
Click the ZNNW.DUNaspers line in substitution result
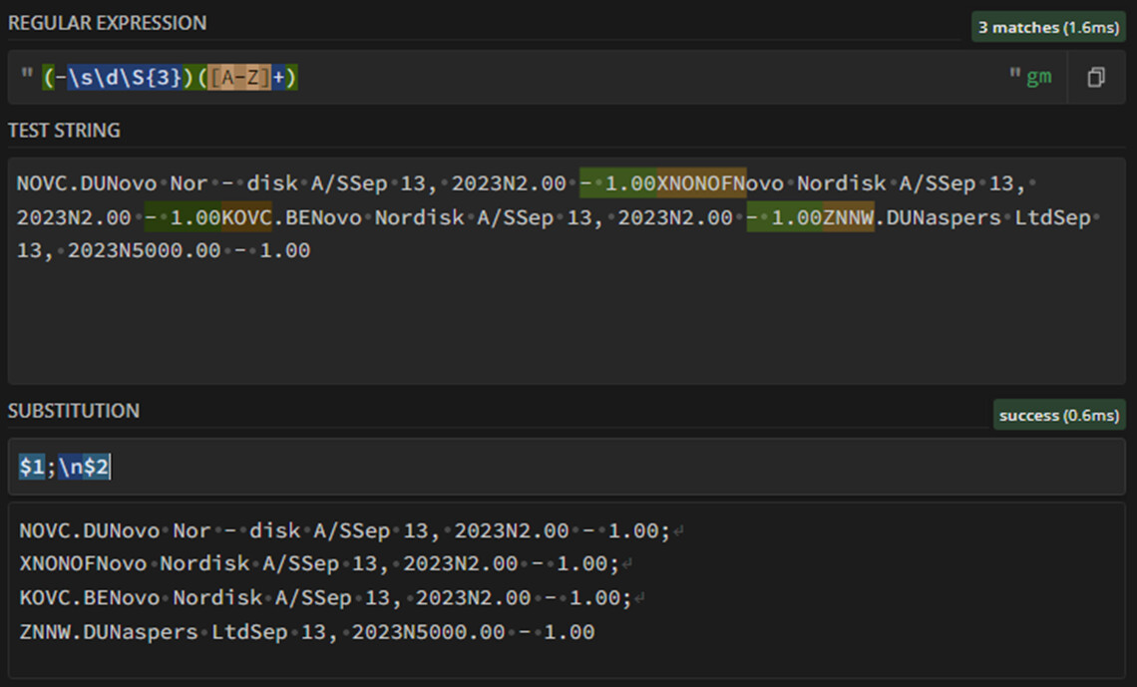pos(306,632)
